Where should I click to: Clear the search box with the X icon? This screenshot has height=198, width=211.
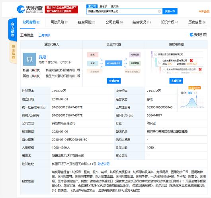159,11
